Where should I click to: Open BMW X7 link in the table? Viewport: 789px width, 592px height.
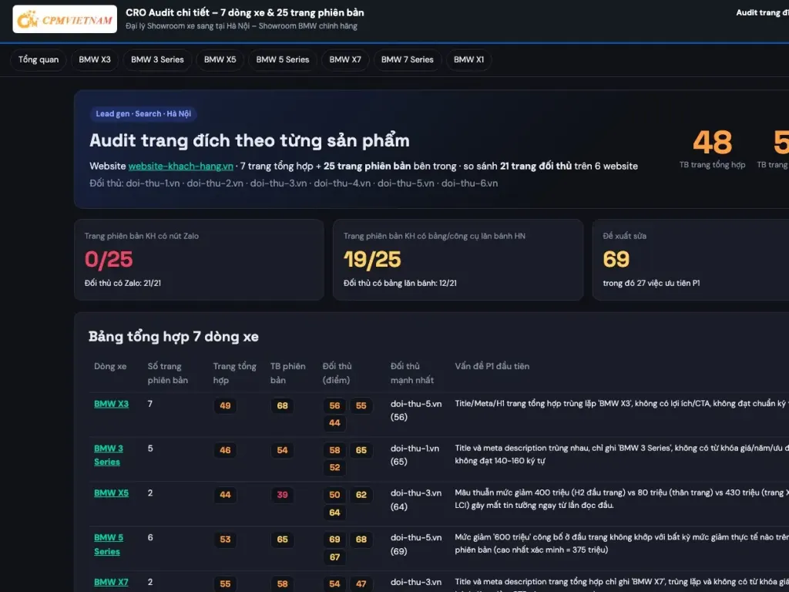click(111, 582)
